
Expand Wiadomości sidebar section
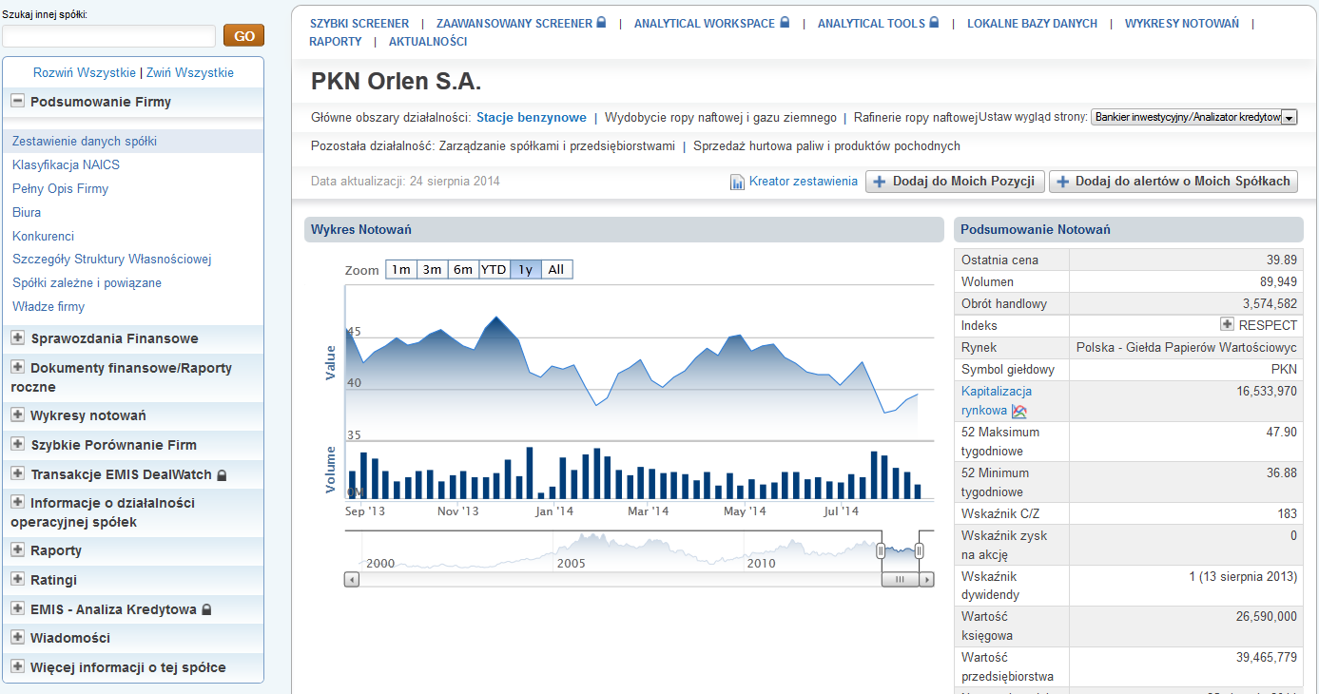tap(17, 637)
